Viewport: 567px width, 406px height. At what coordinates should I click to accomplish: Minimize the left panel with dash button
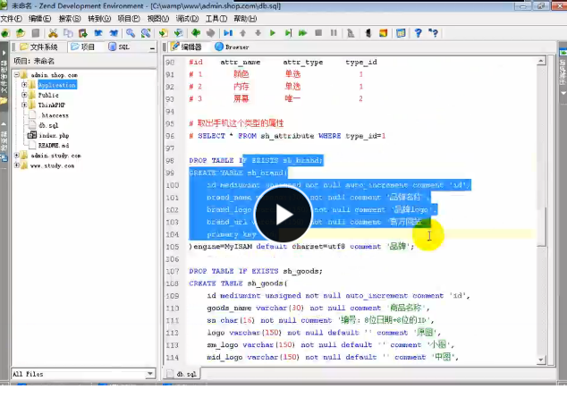(x=152, y=47)
